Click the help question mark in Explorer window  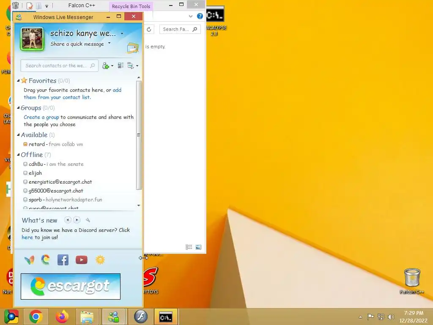(x=200, y=17)
